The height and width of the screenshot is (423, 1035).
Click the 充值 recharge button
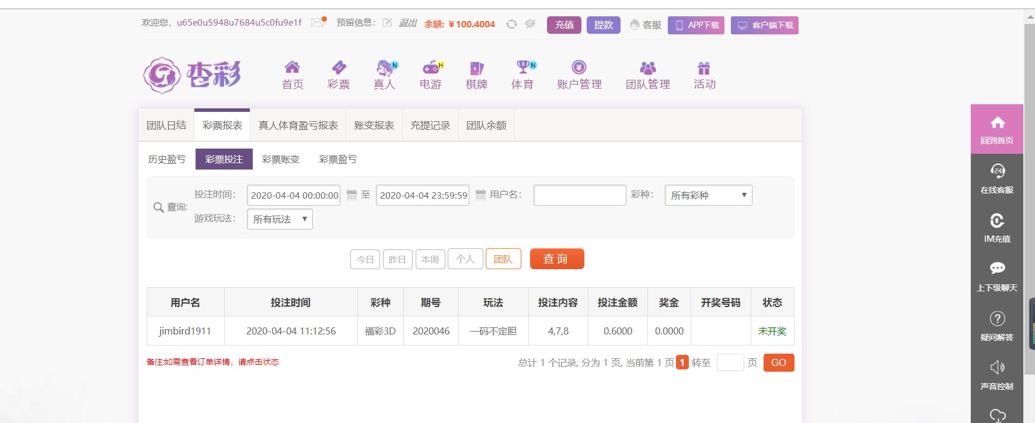[x=564, y=25]
